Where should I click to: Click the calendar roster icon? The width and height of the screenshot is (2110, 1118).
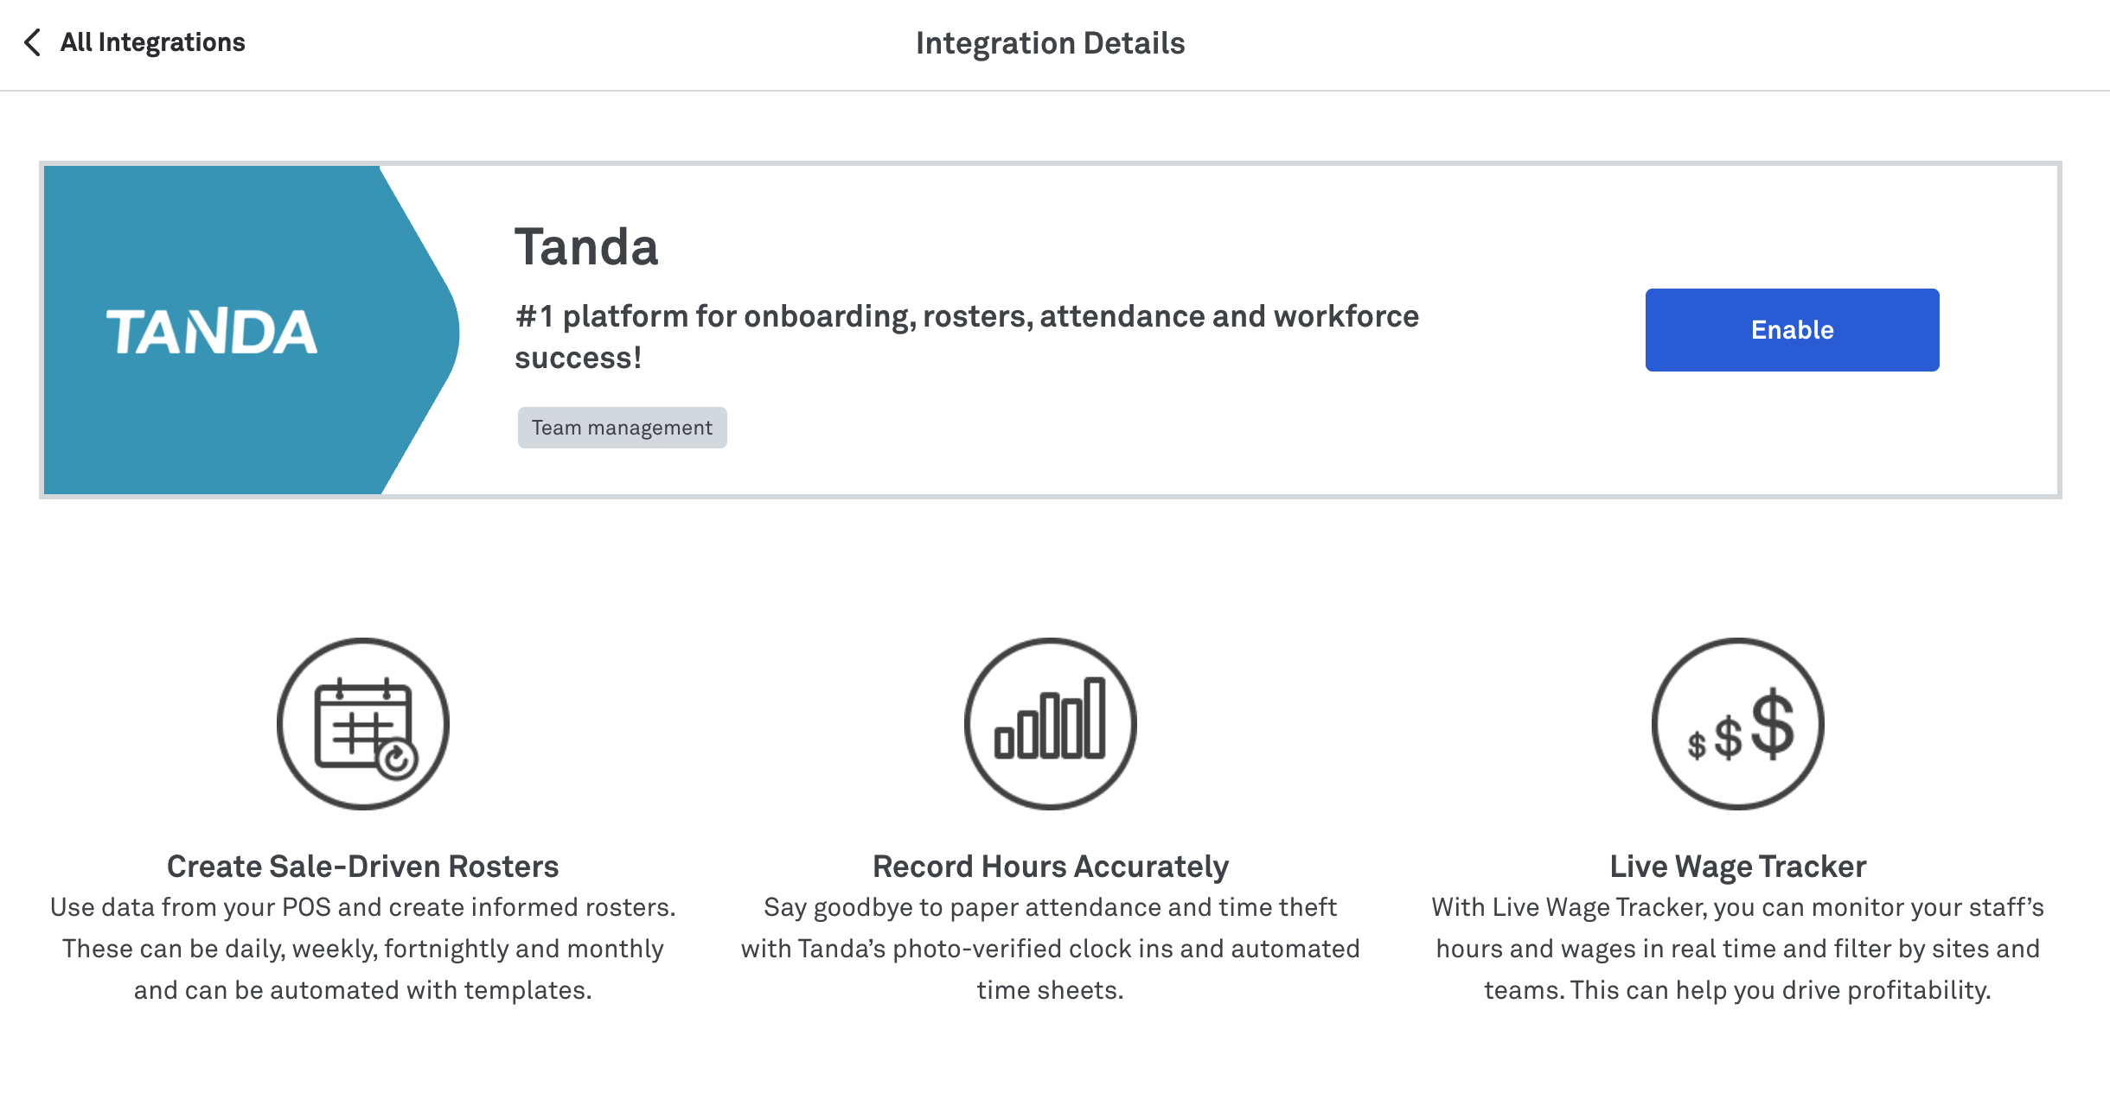(x=363, y=724)
